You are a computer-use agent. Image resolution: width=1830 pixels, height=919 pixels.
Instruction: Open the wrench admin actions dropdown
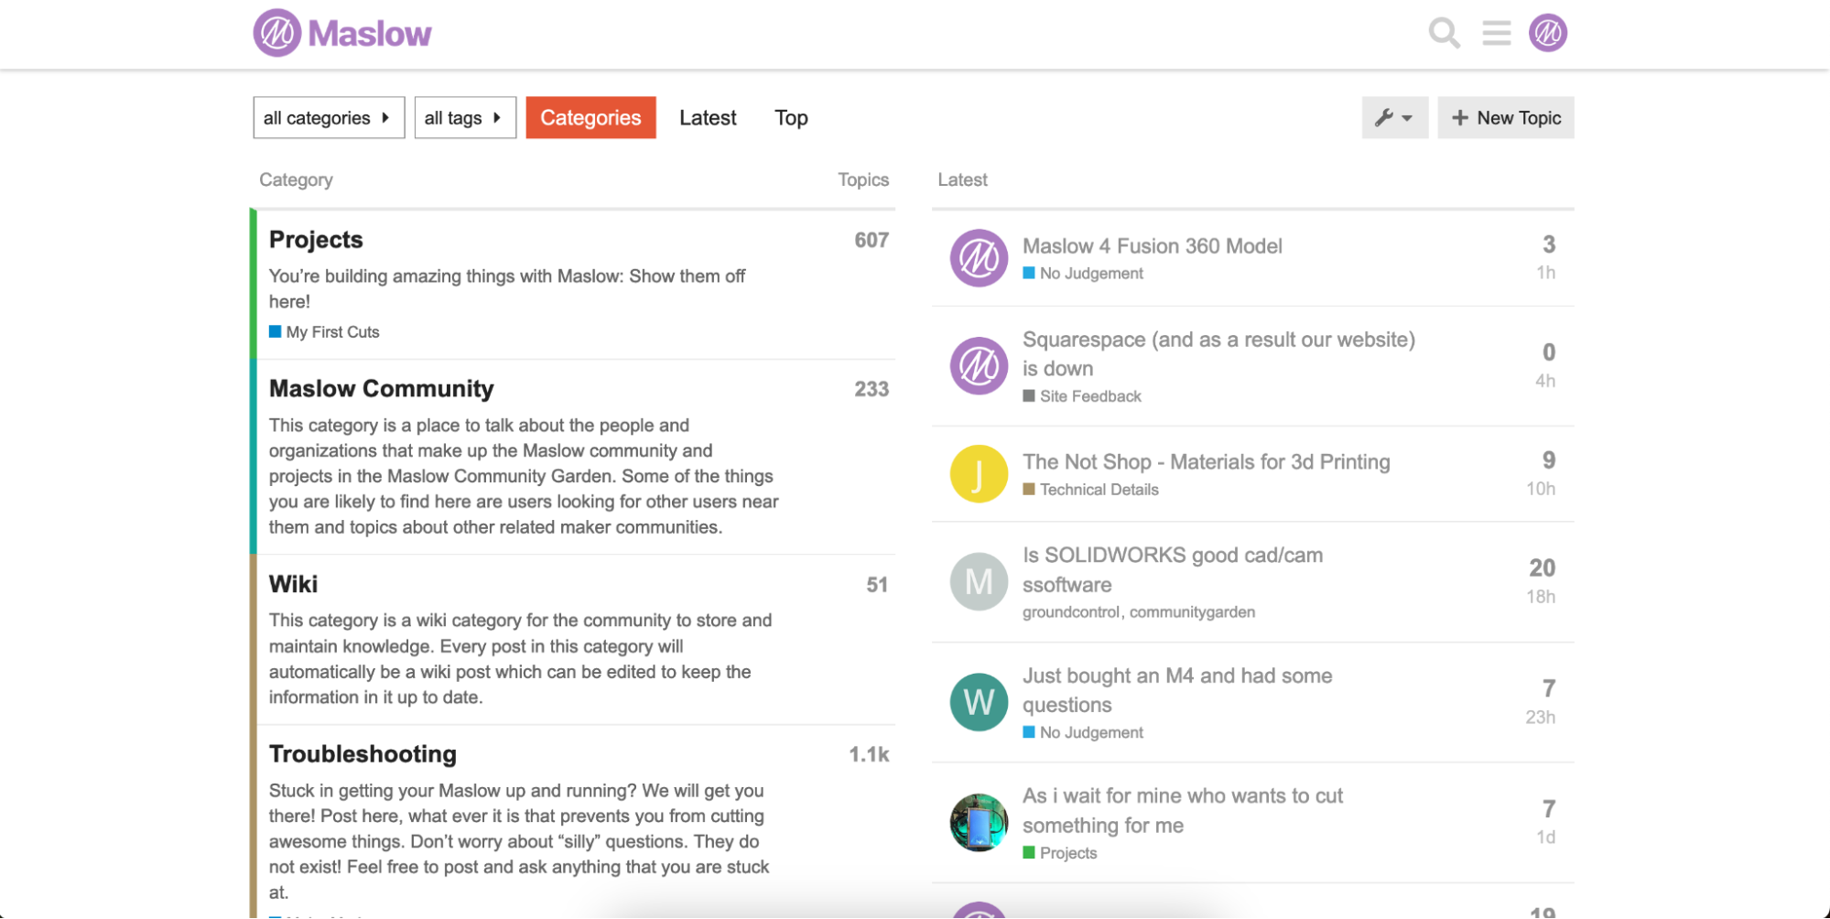tap(1393, 118)
